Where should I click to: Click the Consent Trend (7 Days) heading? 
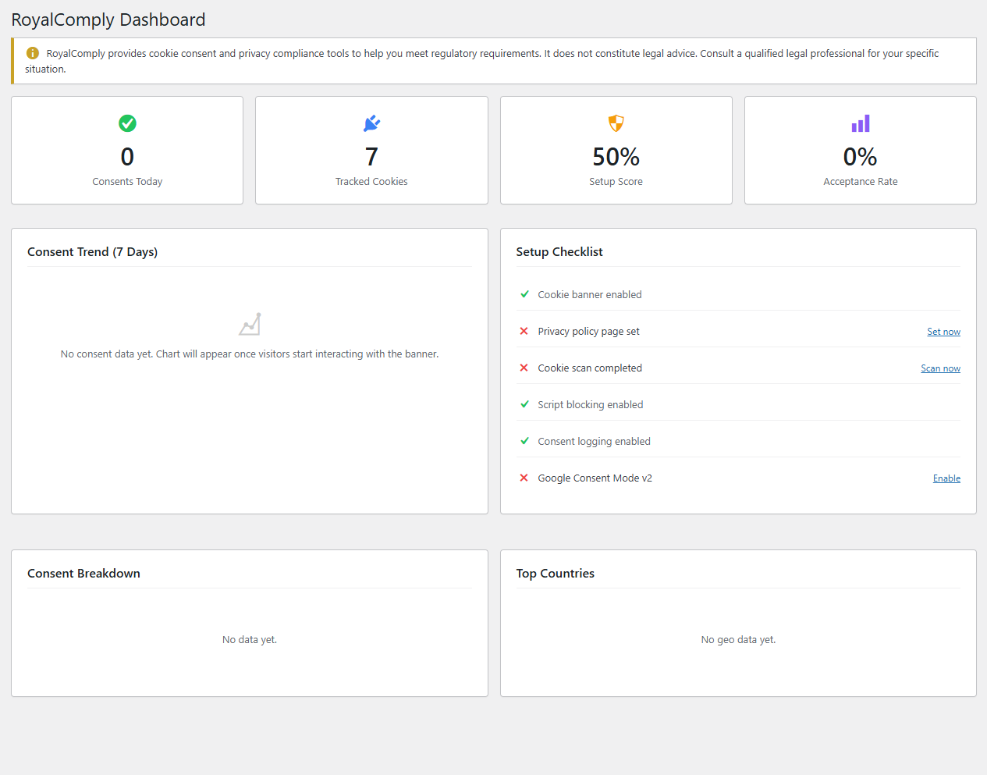[93, 252]
